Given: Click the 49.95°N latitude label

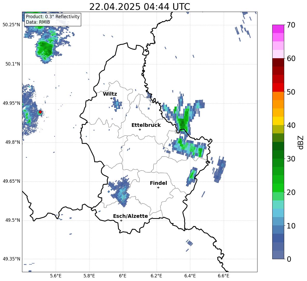Looking at the screenshot, I should (x=12, y=103).
